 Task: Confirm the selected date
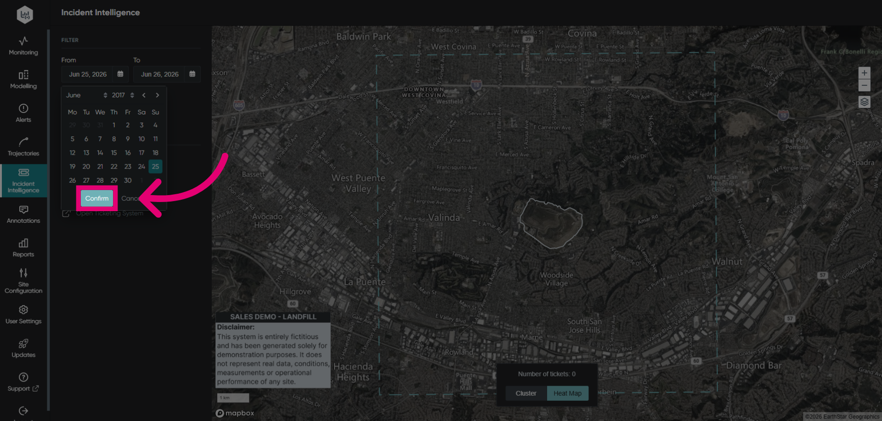tap(97, 198)
